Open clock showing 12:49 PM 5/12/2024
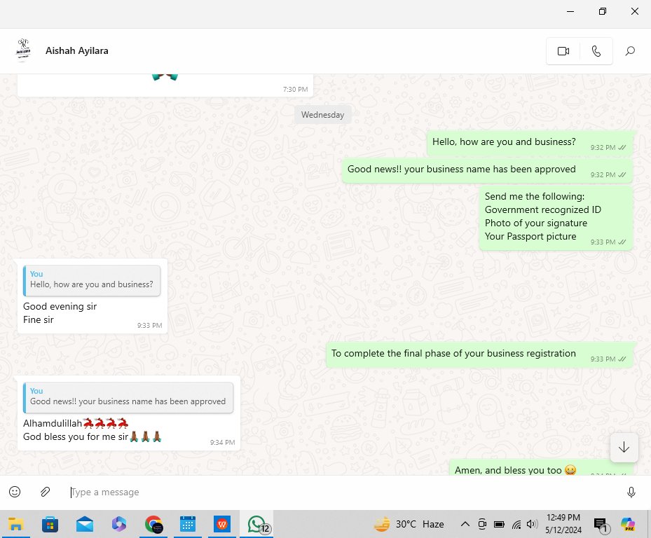The height and width of the screenshot is (538, 651). 563,524
